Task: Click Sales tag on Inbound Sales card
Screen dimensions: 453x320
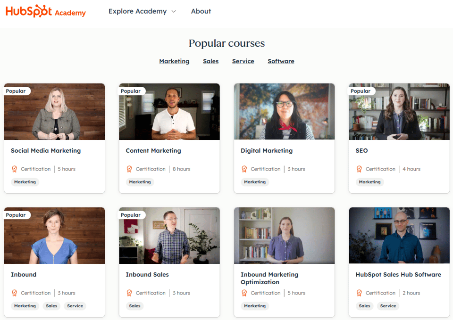Action: coord(134,306)
